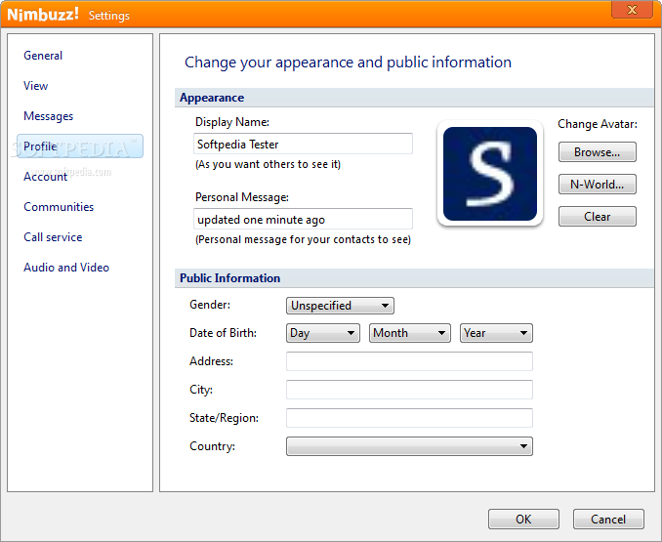The image size is (662, 542).
Task: Click the page heading about appearance and public information
Action: (348, 63)
